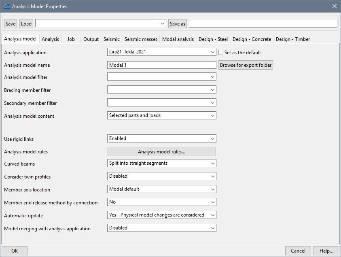Open the Use rigid links dropdown
The image size is (341, 257).
coord(161,139)
